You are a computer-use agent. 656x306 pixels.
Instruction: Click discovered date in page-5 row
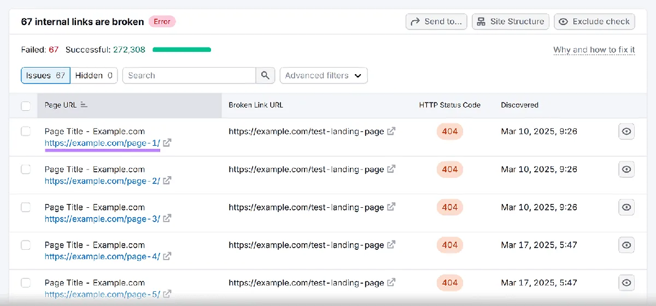click(539, 283)
